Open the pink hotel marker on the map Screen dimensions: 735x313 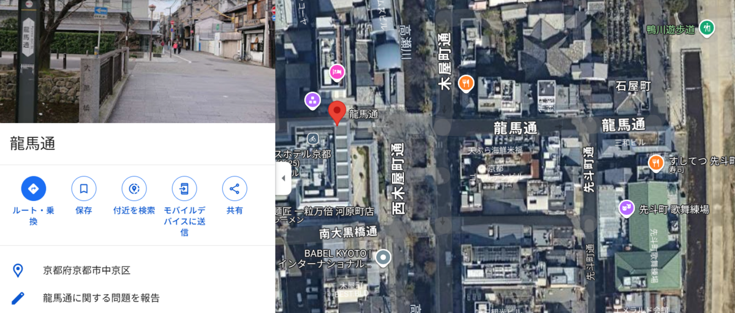tap(337, 73)
